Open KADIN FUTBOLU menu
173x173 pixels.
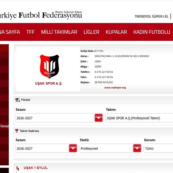pos(152,32)
